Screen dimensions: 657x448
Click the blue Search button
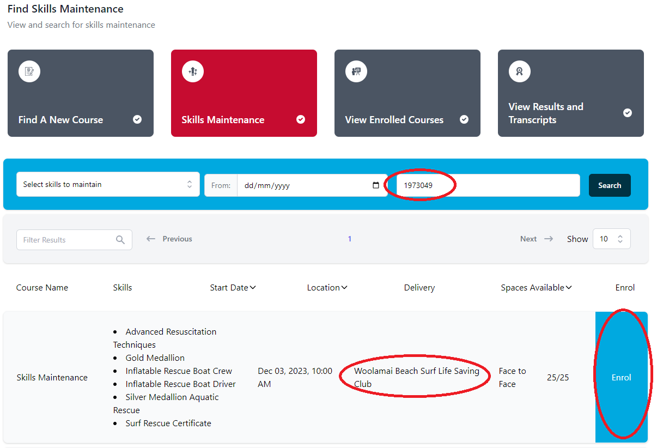click(610, 185)
